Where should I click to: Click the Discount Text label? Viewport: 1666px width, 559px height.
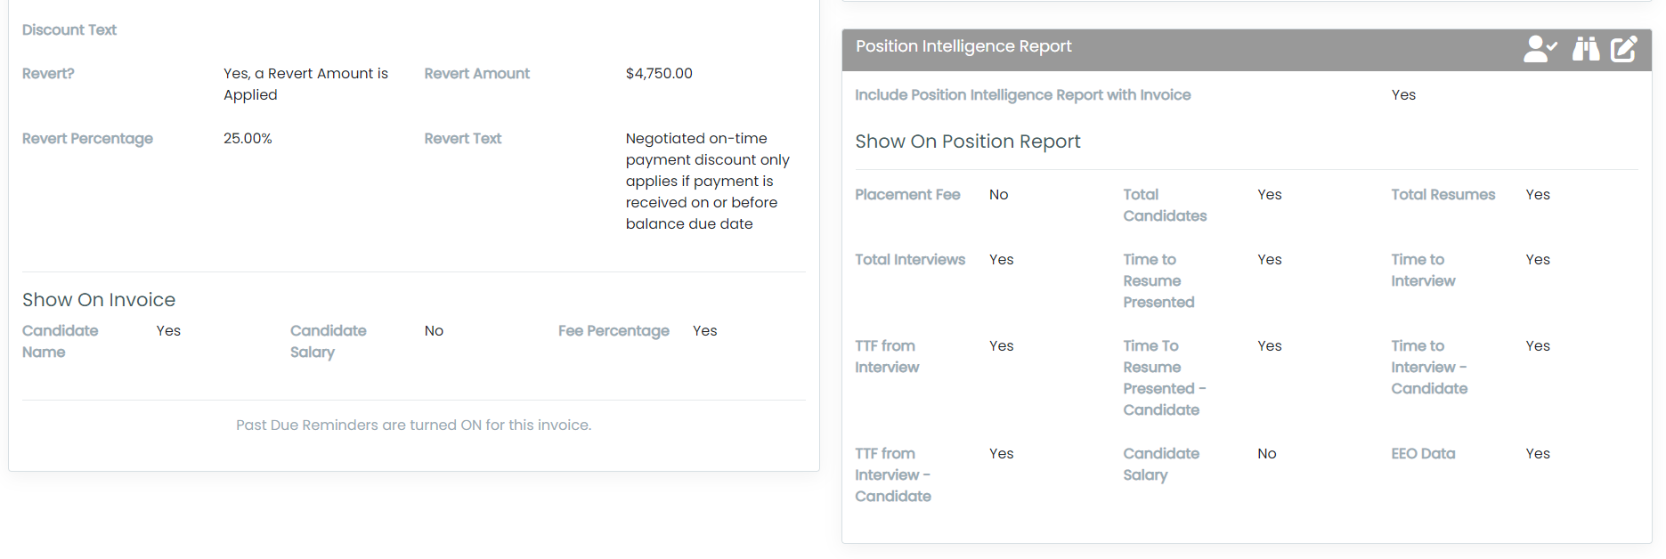pyautogui.click(x=69, y=30)
